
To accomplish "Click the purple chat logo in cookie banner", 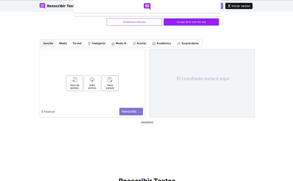I will (147, 6).
